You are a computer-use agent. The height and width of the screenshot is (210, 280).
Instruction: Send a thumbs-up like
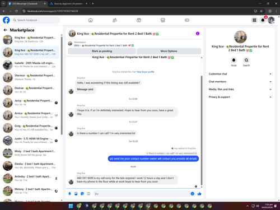[199, 194]
